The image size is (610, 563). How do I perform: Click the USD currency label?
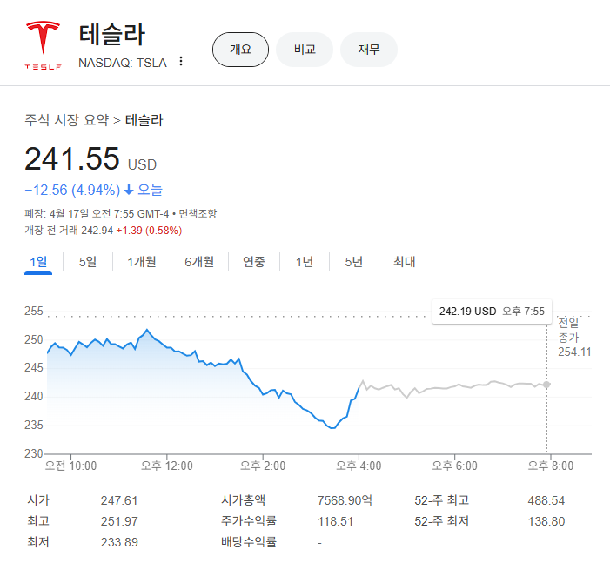[x=143, y=165]
